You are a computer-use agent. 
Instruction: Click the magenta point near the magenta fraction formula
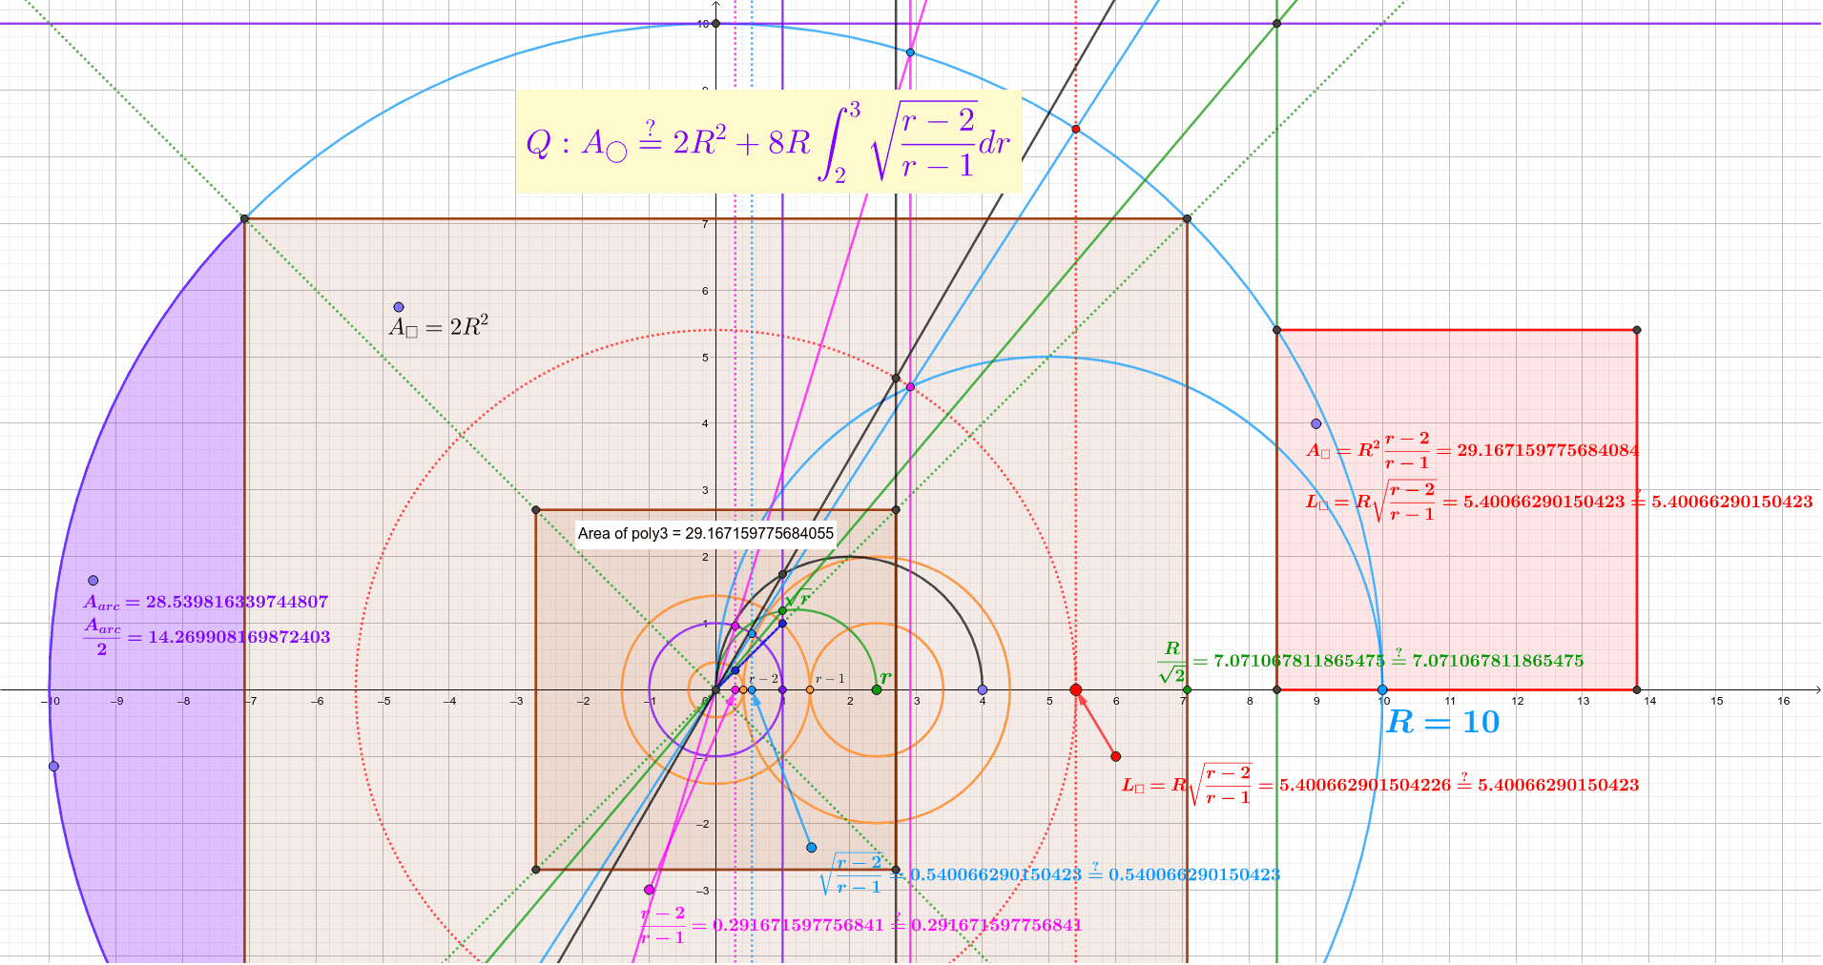650,890
